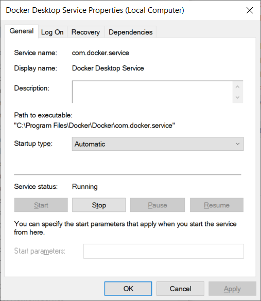The width and height of the screenshot is (261, 301).
Task: Click the Stop service button
Action: coord(99,205)
